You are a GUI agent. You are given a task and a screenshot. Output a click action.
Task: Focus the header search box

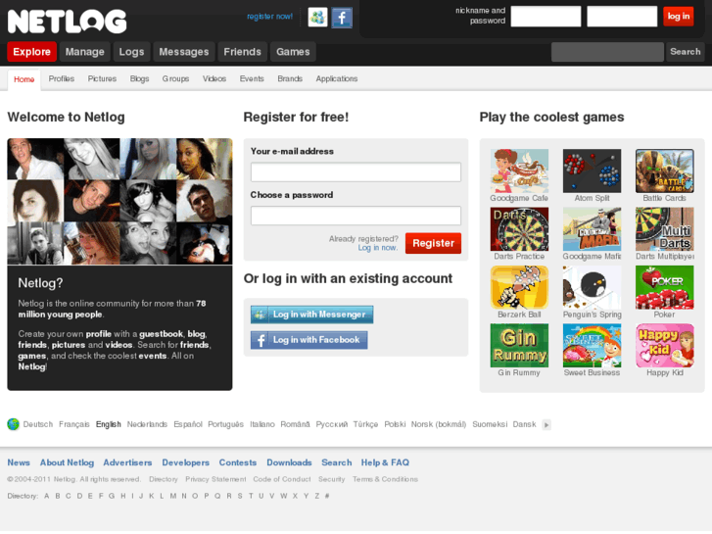pyautogui.click(x=607, y=52)
